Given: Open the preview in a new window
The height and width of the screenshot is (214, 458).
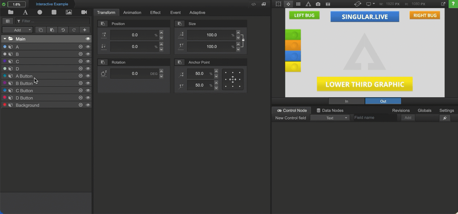Looking at the screenshot, I should [x=443, y=4].
